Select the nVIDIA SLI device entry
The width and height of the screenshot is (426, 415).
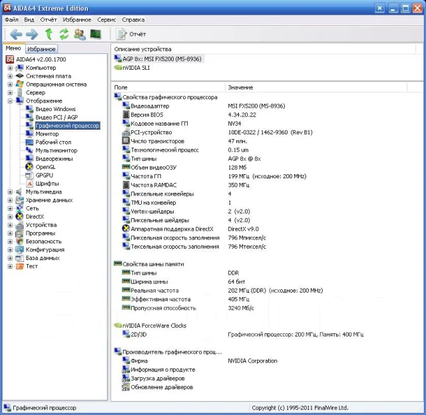click(132, 68)
